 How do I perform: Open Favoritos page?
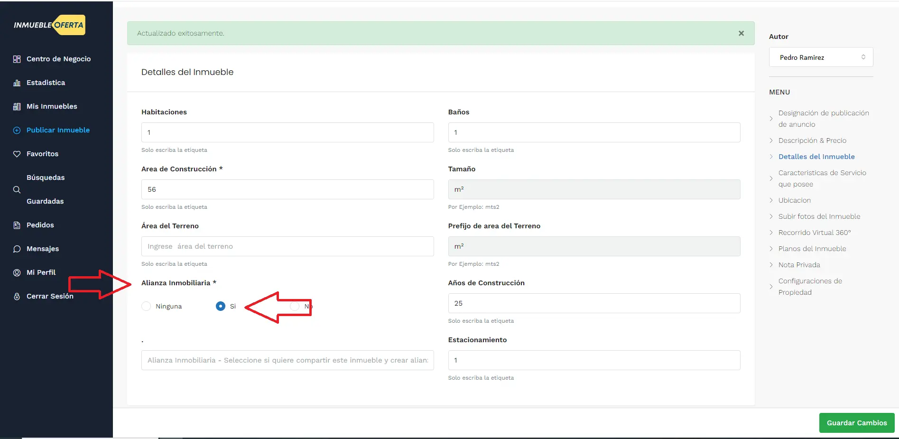tap(42, 154)
